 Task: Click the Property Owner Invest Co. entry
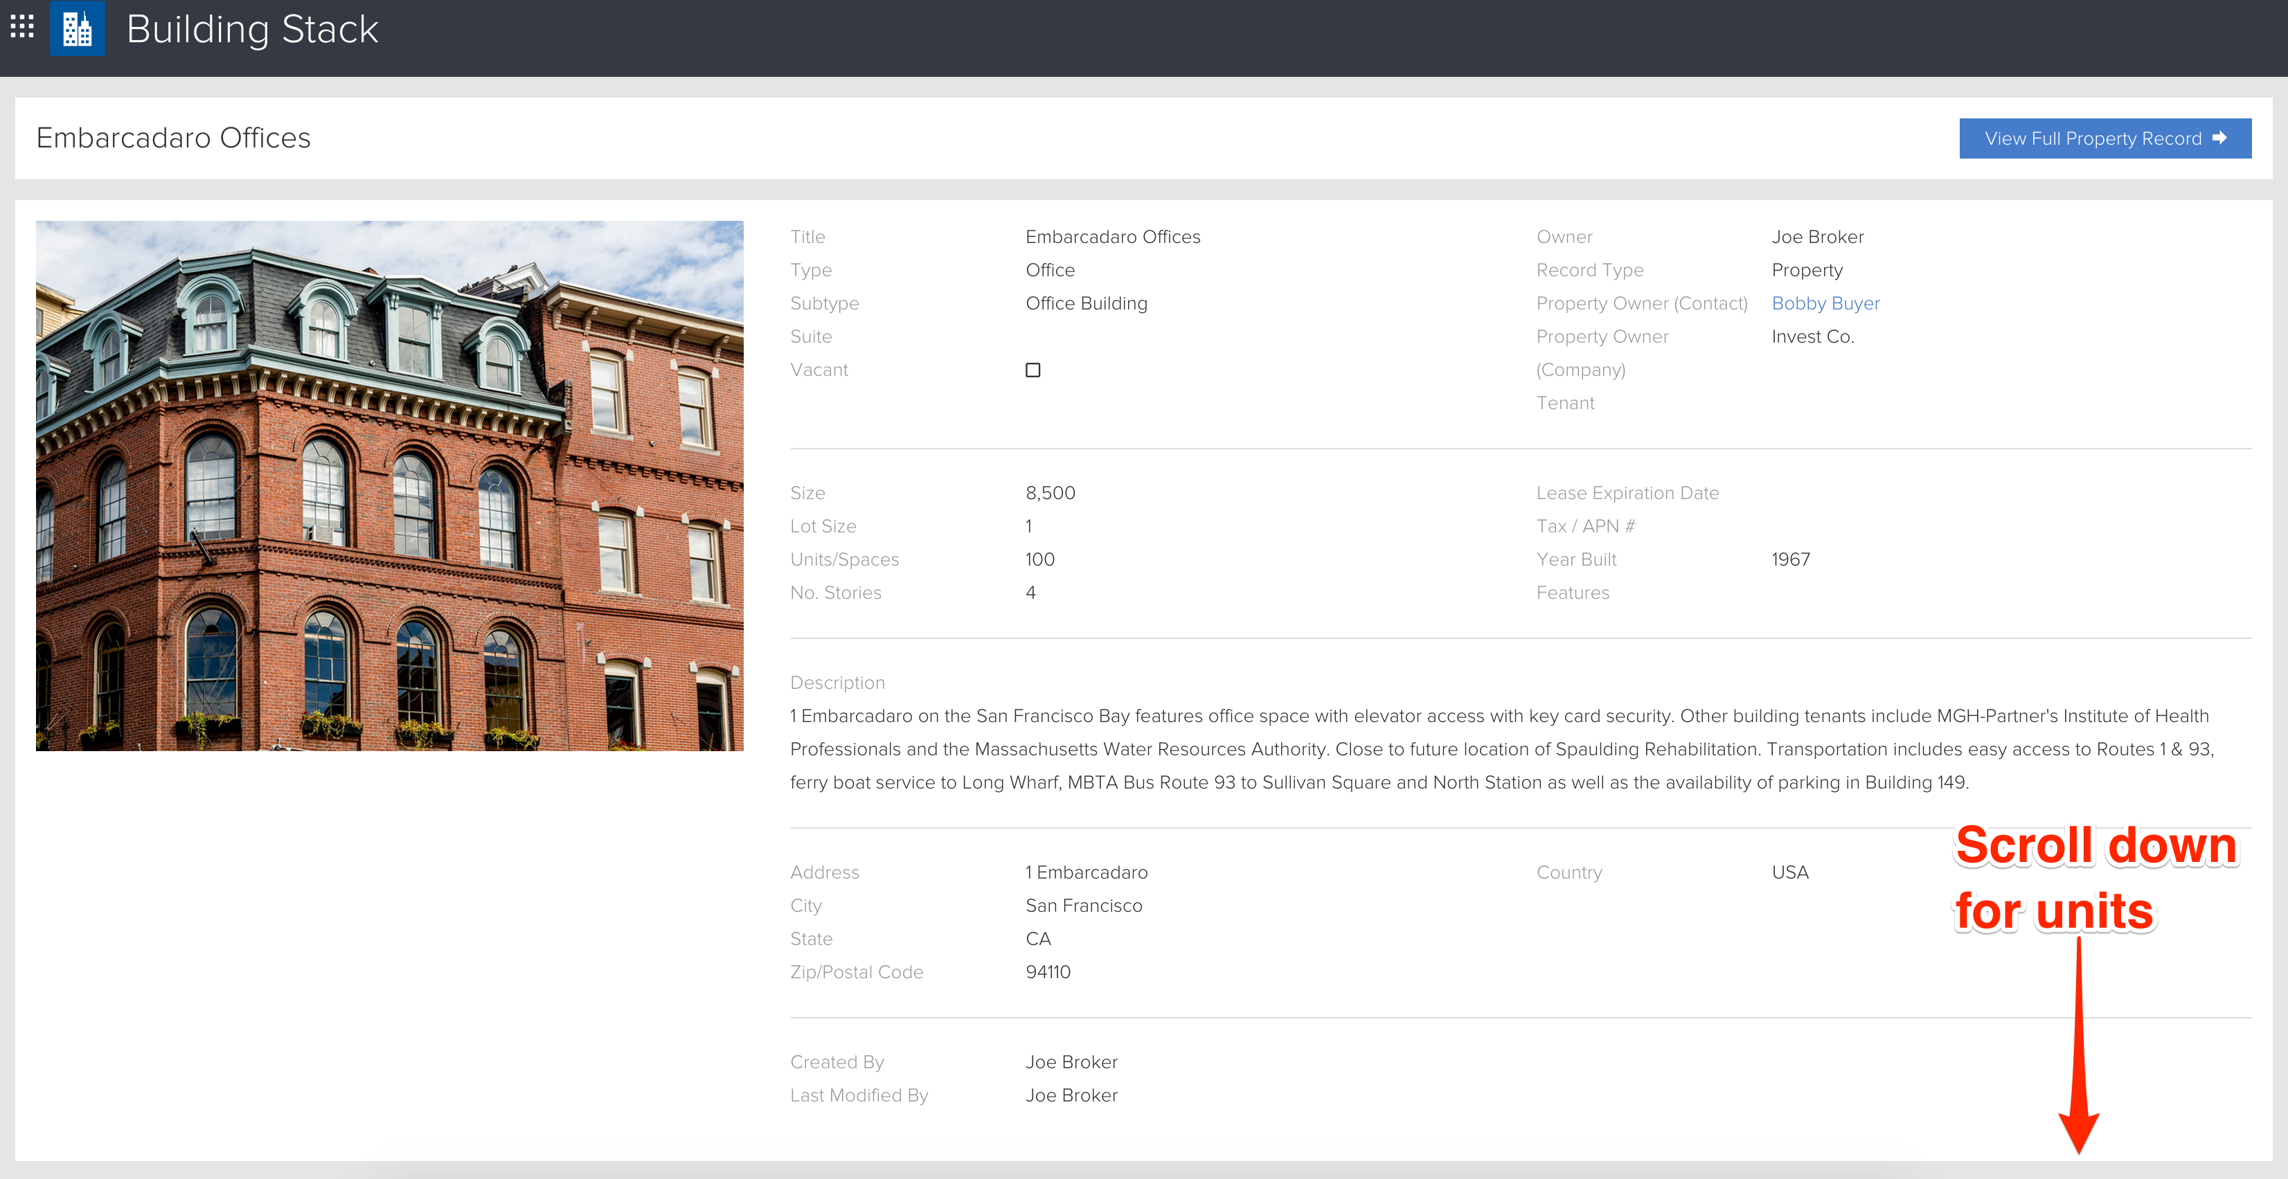coord(1813,336)
